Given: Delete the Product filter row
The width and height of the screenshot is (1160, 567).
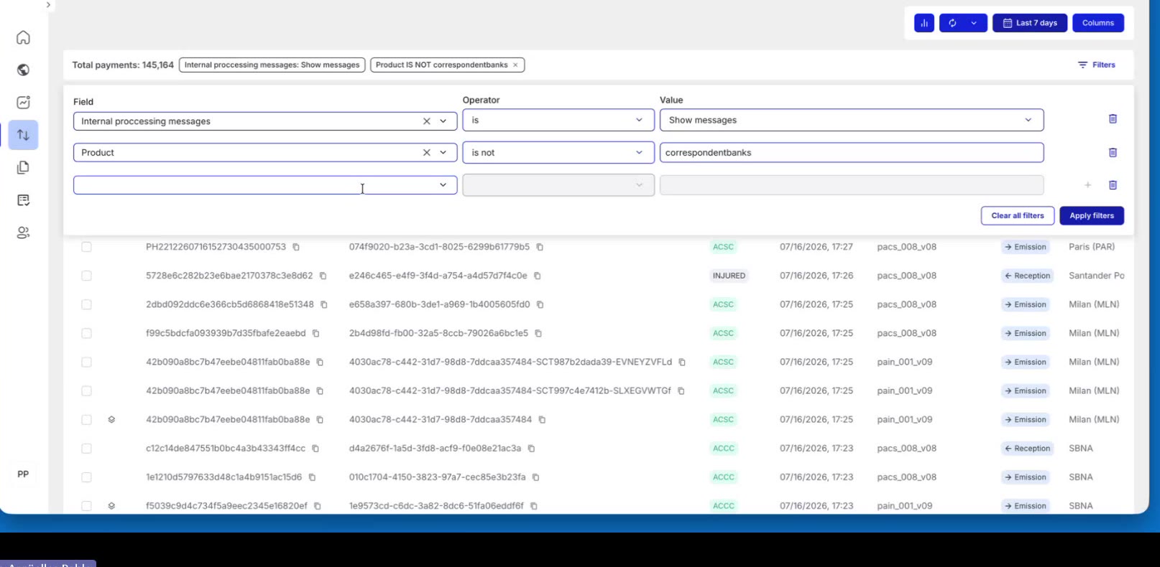Looking at the screenshot, I should pyautogui.click(x=1113, y=152).
